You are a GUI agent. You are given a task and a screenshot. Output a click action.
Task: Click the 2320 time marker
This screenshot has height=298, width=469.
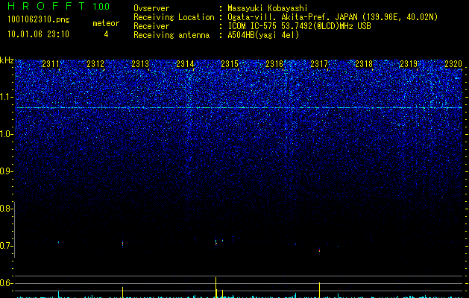tap(453, 63)
